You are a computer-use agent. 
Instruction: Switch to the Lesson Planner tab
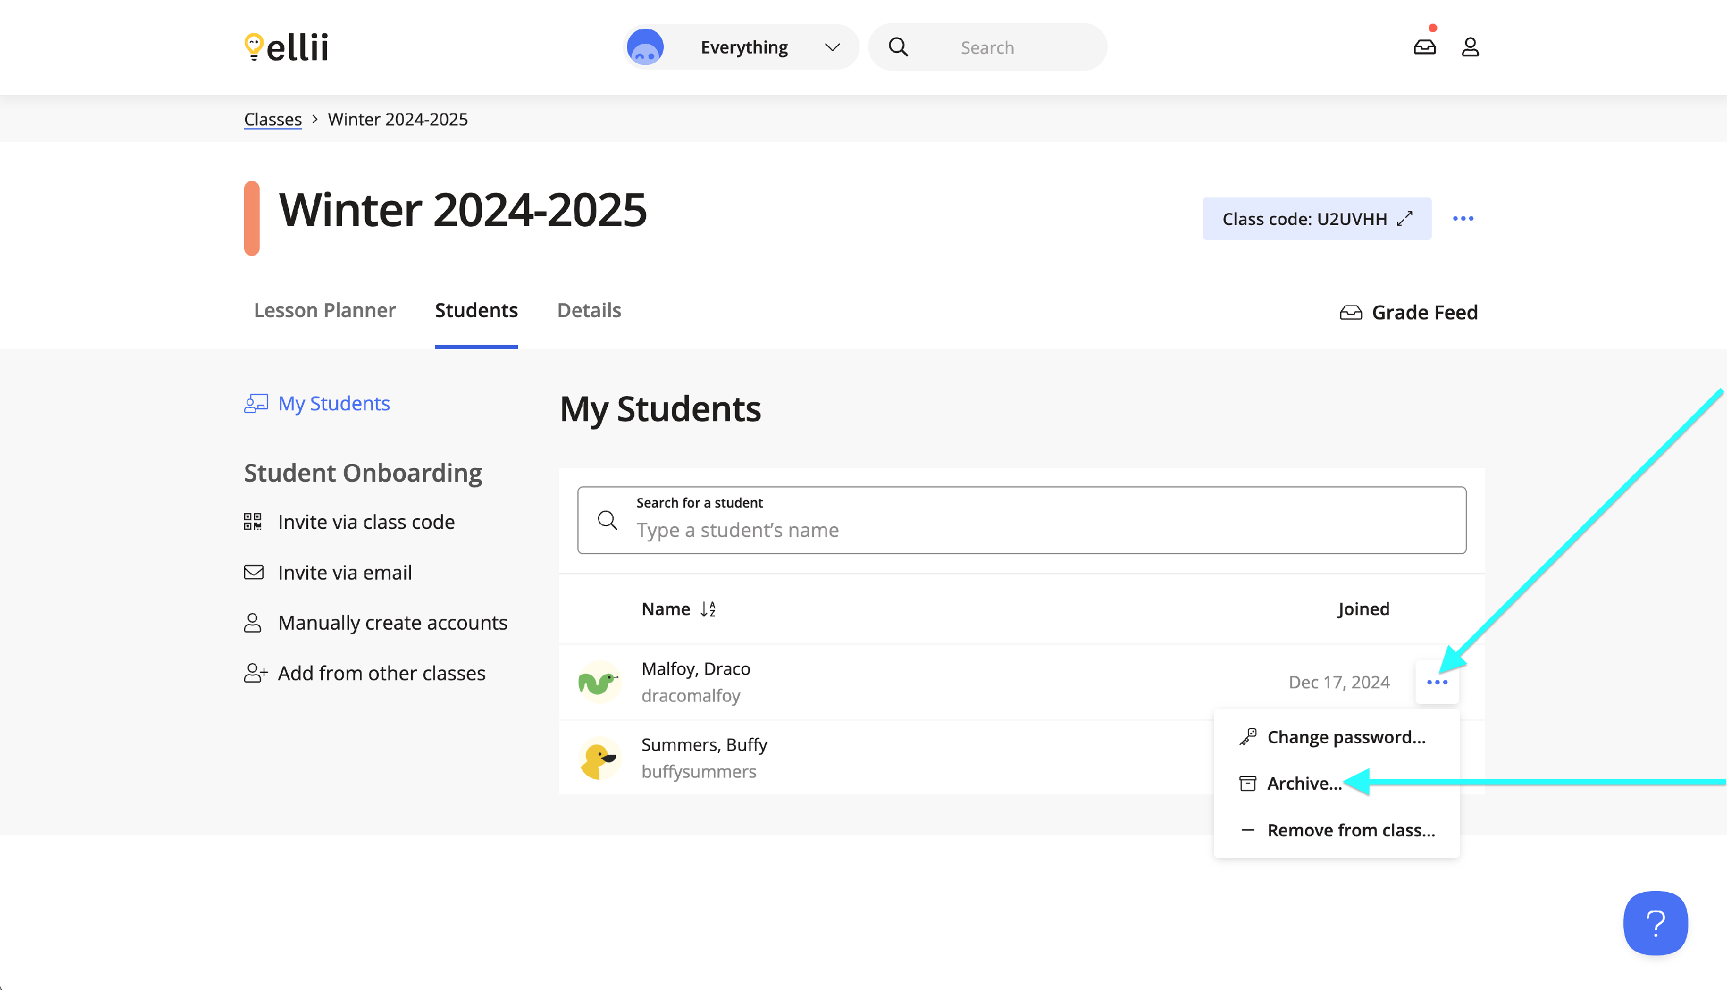(x=324, y=311)
